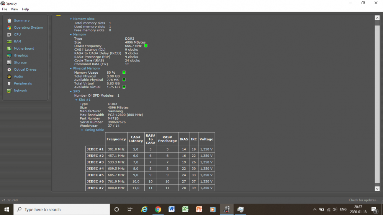383x215 pixels.
Task: Open the media player taskbar icon
Action: pyautogui.click(x=213, y=209)
